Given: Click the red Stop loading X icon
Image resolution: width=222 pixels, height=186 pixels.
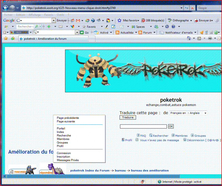Looking at the screenshot, I should click(x=192, y=8).
